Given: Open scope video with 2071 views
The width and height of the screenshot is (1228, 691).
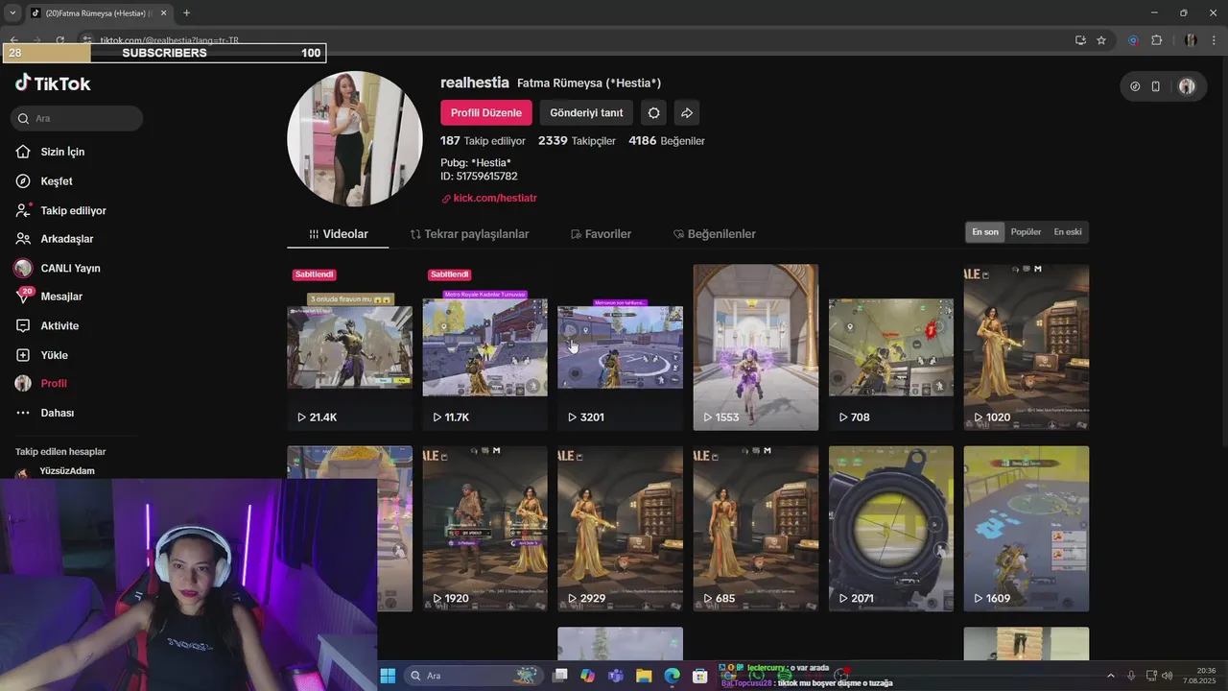Looking at the screenshot, I should pyautogui.click(x=891, y=529).
